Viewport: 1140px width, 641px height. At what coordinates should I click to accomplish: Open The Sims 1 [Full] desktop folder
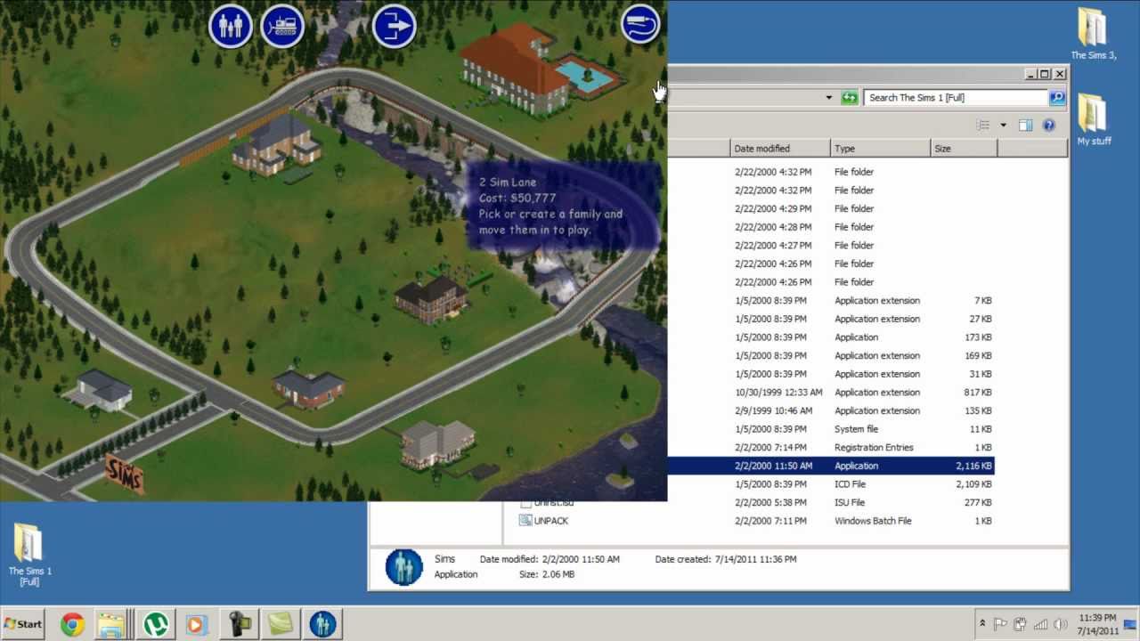click(x=29, y=554)
